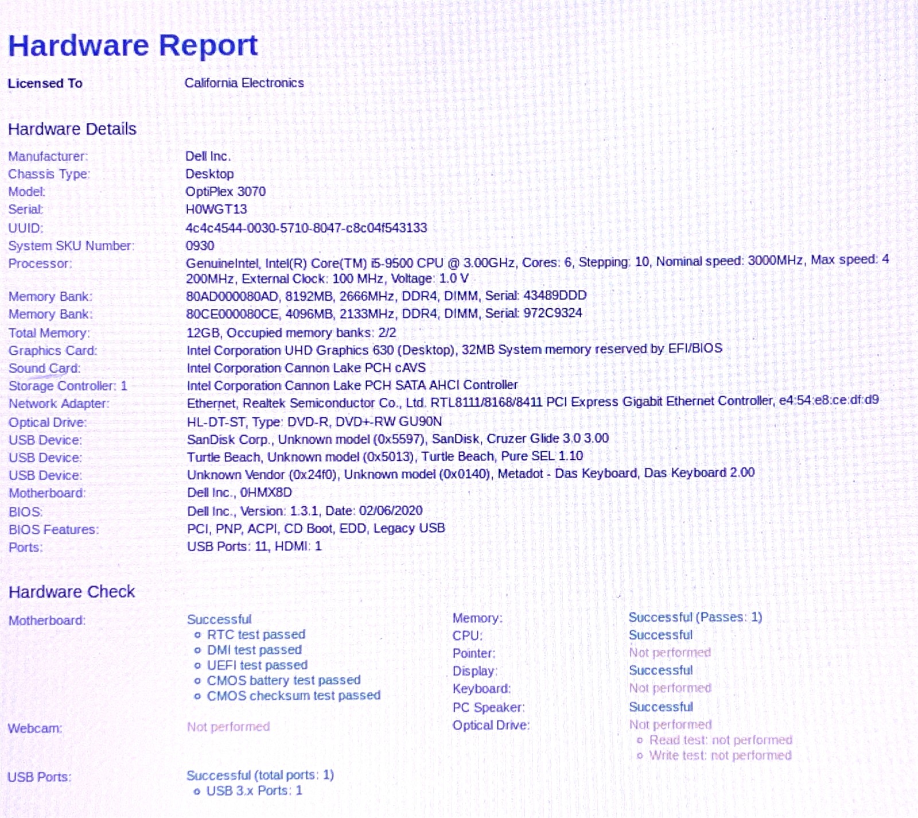Select the Cannon Lake PCH cAVS sound card
This screenshot has width=918, height=818.
[x=306, y=367]
